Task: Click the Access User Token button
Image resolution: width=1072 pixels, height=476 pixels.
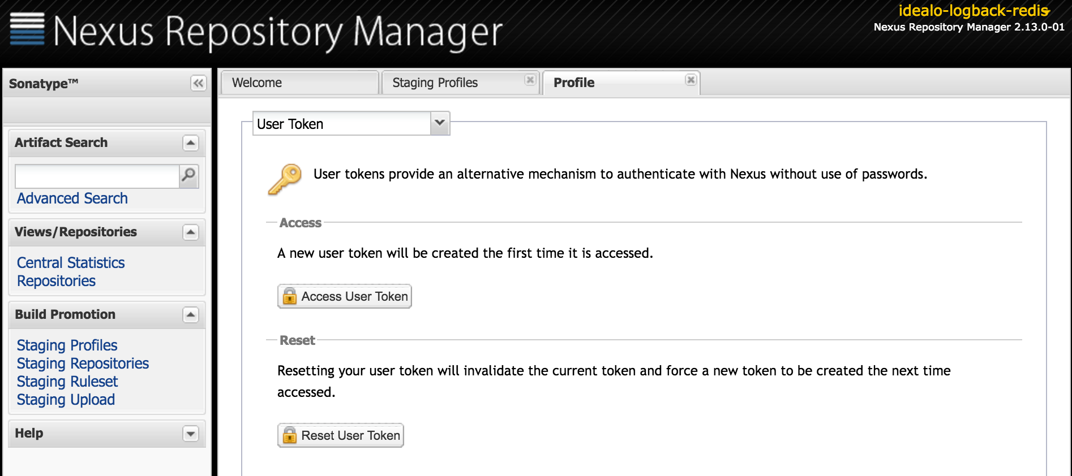Action: click(345, 296)
